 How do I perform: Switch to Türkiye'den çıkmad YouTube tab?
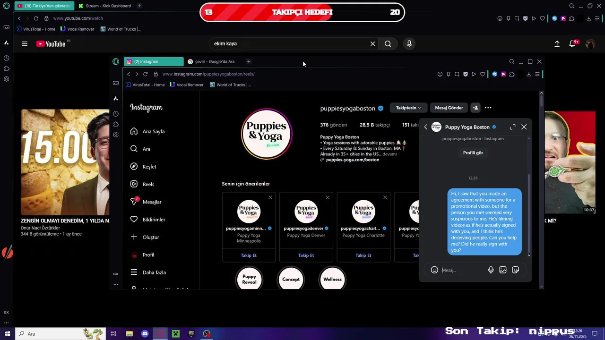click(44, 6)
